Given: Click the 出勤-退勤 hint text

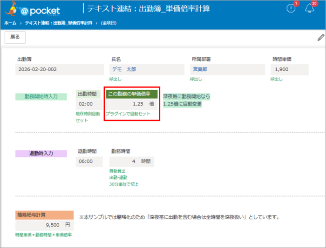Looking at the screenshot, I should click(118, 178).
